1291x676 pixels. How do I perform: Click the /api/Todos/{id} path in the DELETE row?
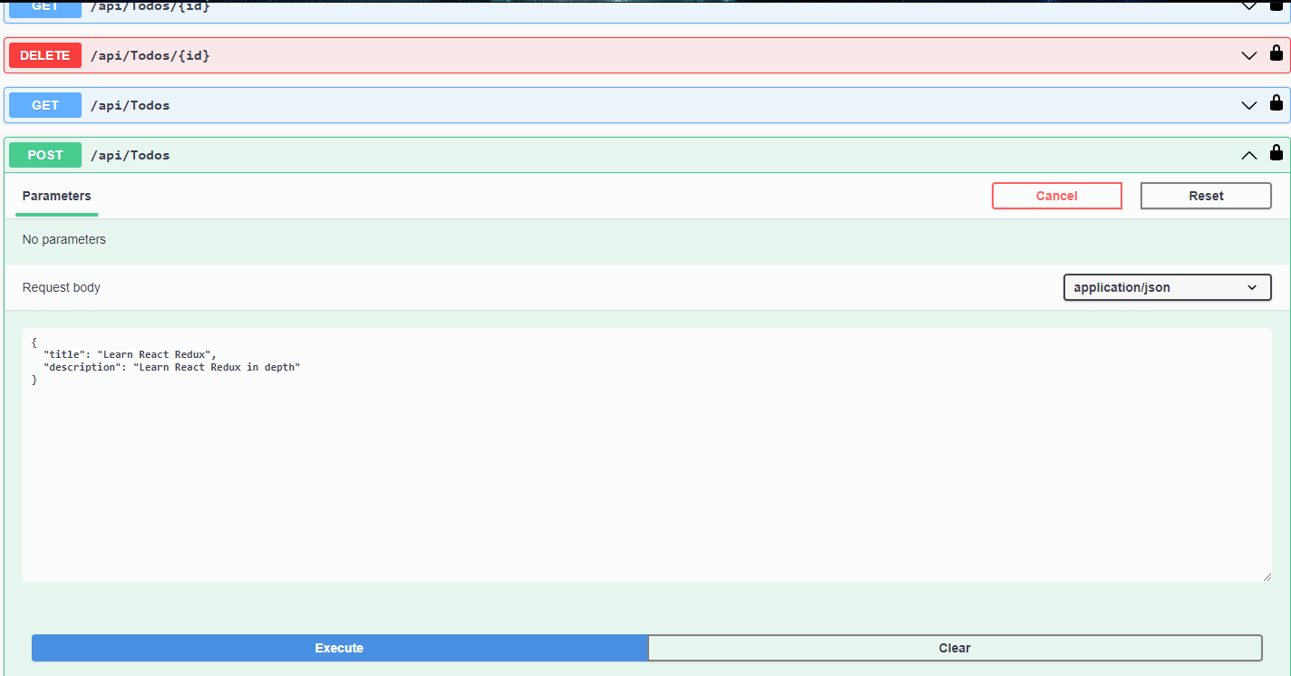click(x=150, y=55)
